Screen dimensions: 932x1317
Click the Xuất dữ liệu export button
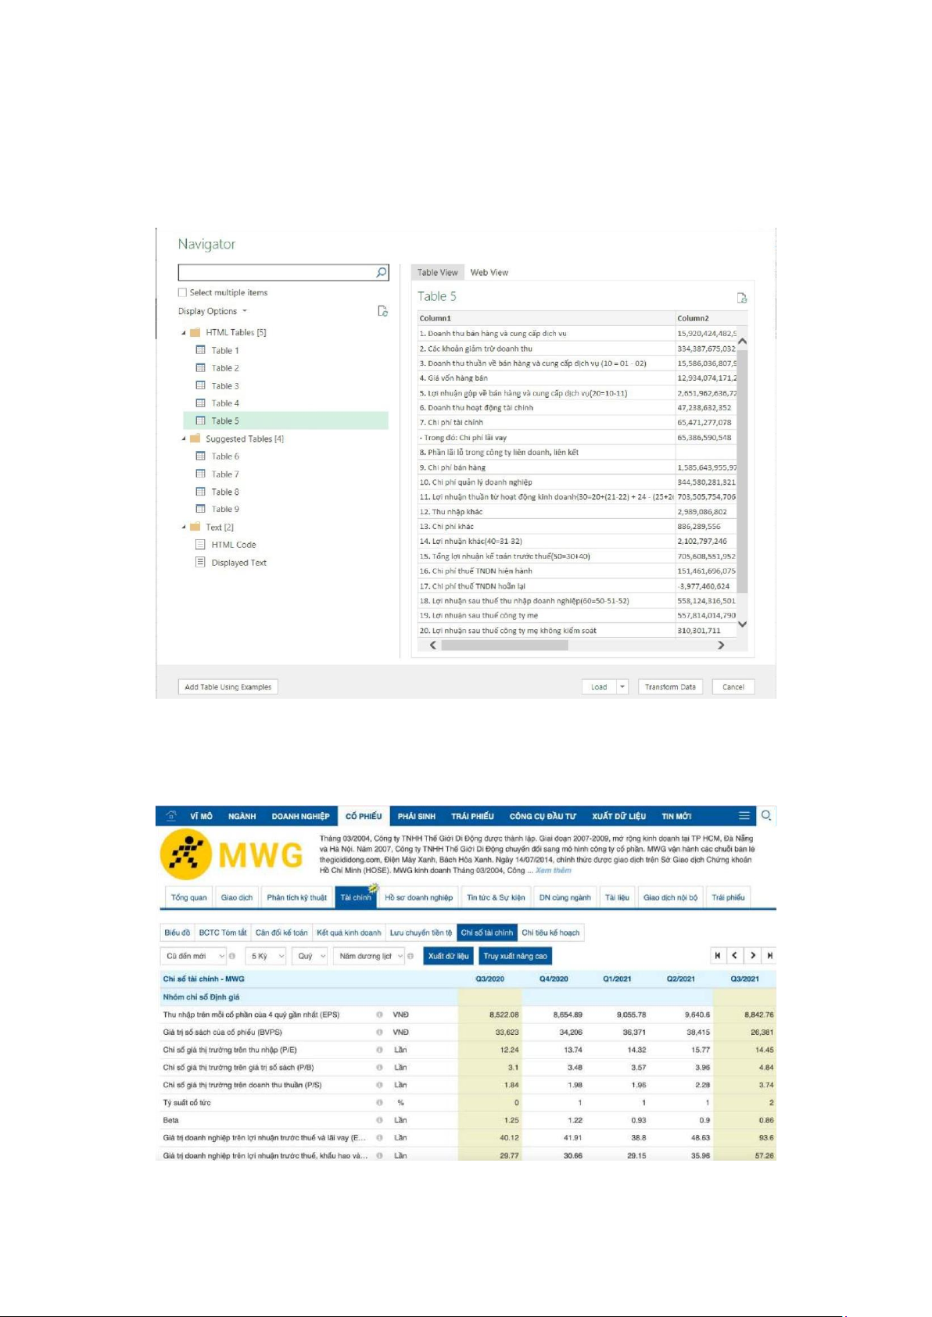(448, 956)
